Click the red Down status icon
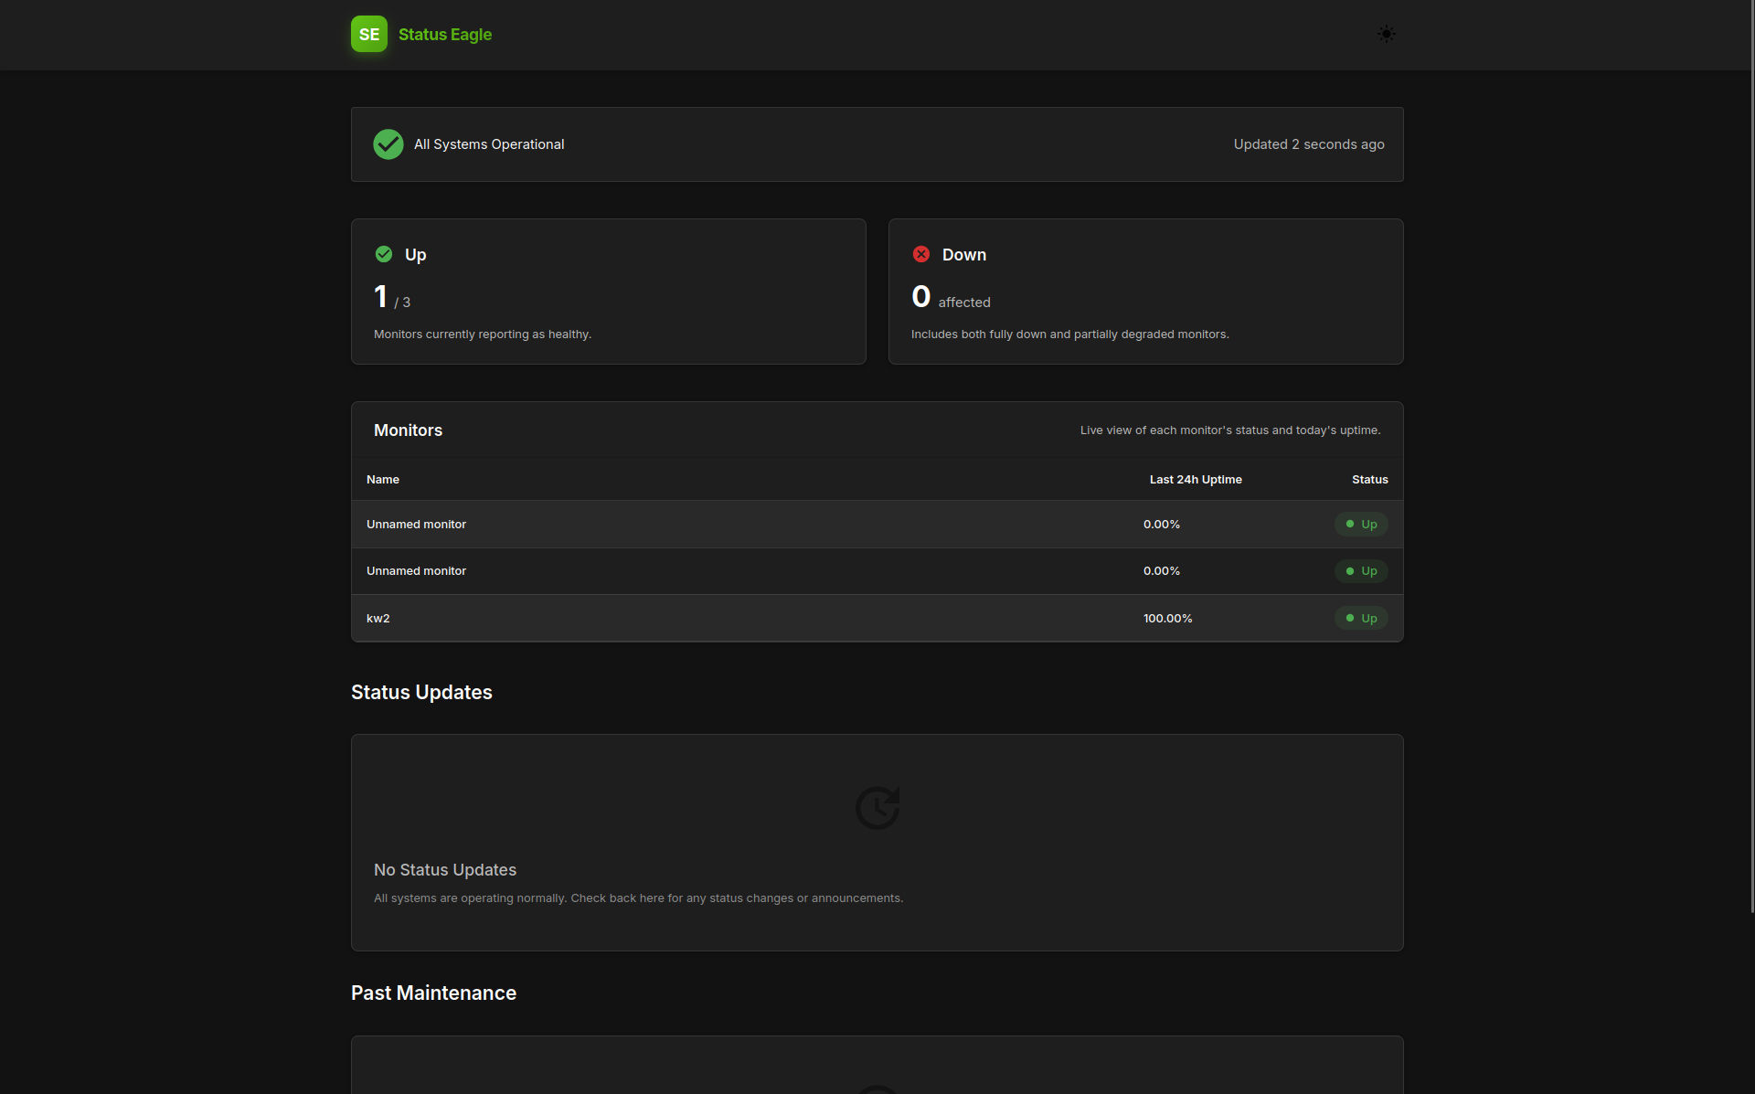Screen dimensions: 1755x1094 [x=920, y=254]
